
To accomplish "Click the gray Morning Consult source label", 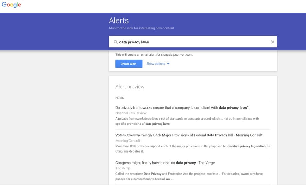I will tap(128, 141).
